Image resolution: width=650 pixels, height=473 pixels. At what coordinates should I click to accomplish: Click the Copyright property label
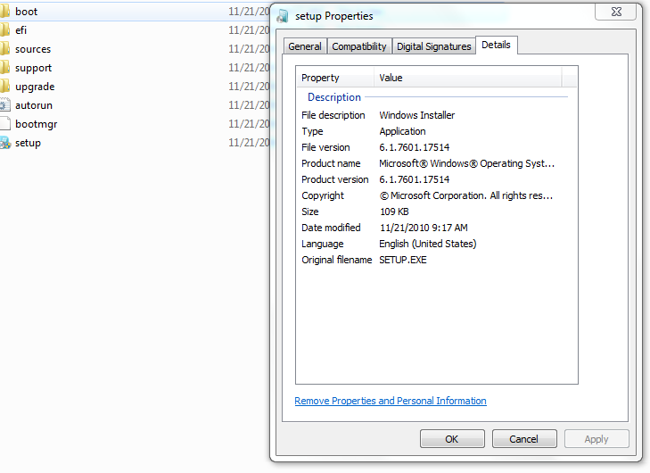coord(323,195)
